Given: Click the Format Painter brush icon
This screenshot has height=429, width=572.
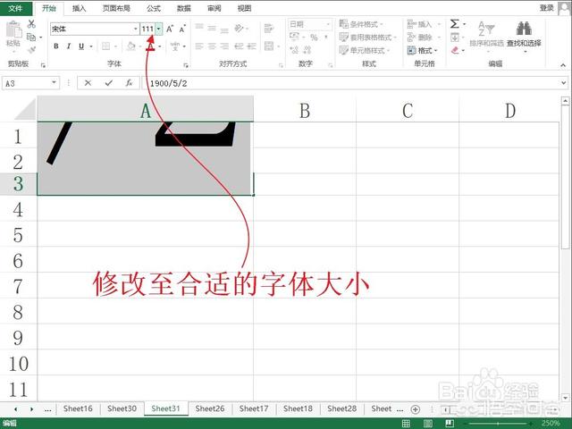Looking at the screenshot, I should coord(31,50).
